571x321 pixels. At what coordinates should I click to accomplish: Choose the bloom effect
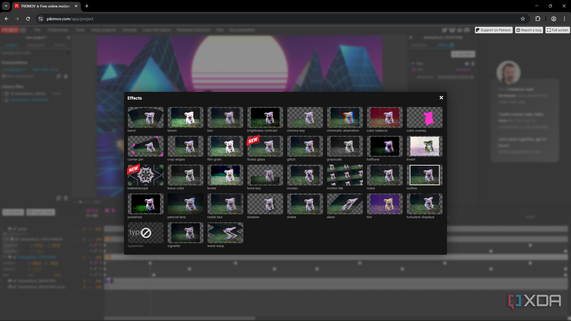185,117
